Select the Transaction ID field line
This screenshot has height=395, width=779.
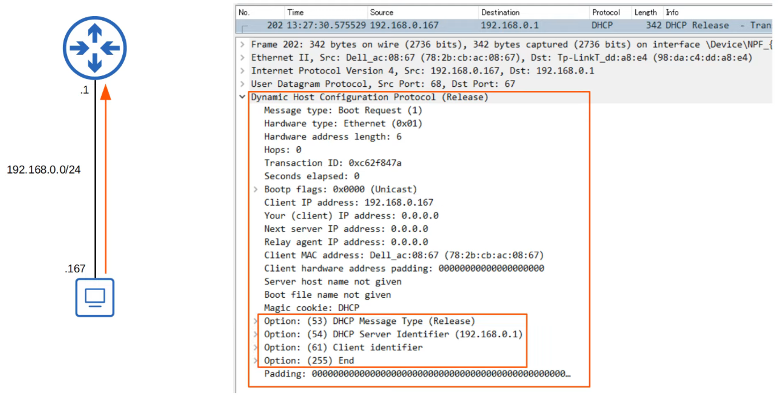pos(333,163)
